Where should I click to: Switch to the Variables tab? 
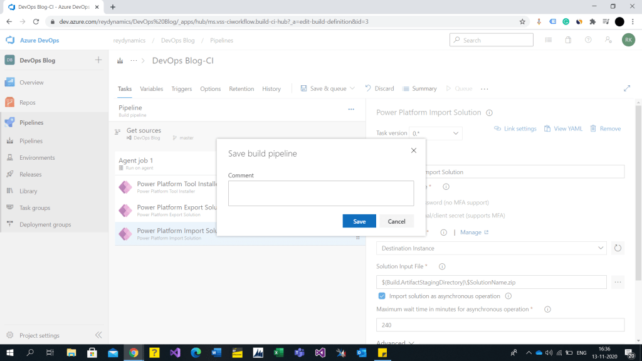[151, 89]
